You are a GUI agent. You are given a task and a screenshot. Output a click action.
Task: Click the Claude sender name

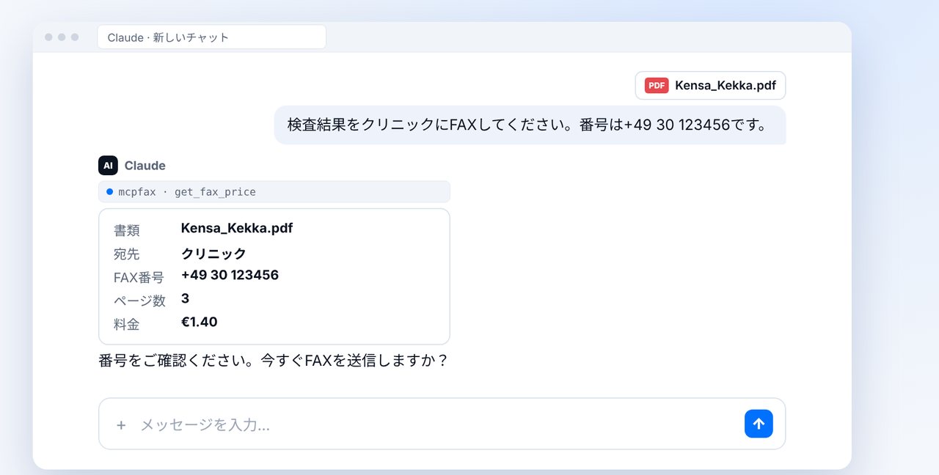point(145,166)
